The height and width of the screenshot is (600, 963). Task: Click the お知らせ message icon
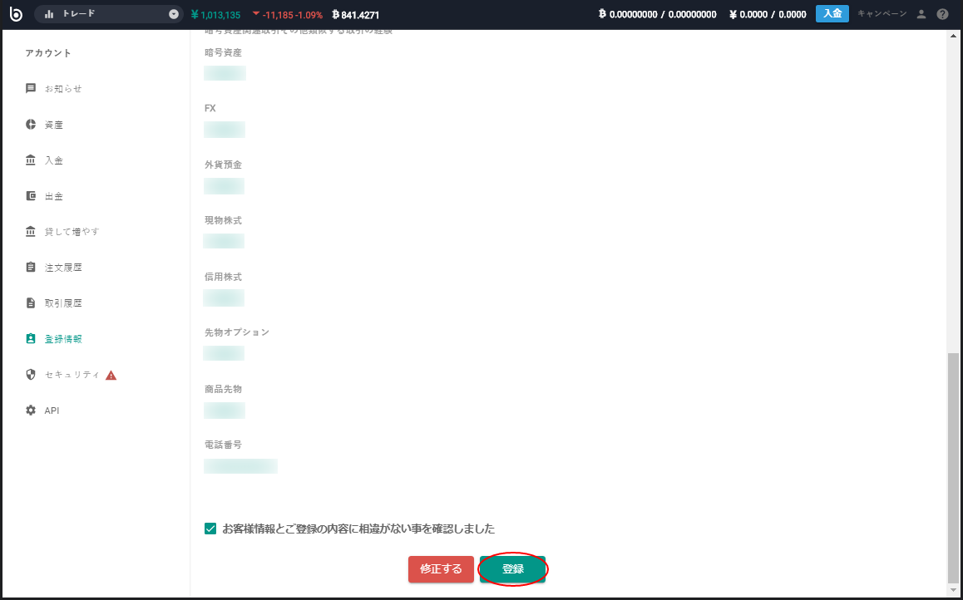pyautogui.click(x=31, y=88)
